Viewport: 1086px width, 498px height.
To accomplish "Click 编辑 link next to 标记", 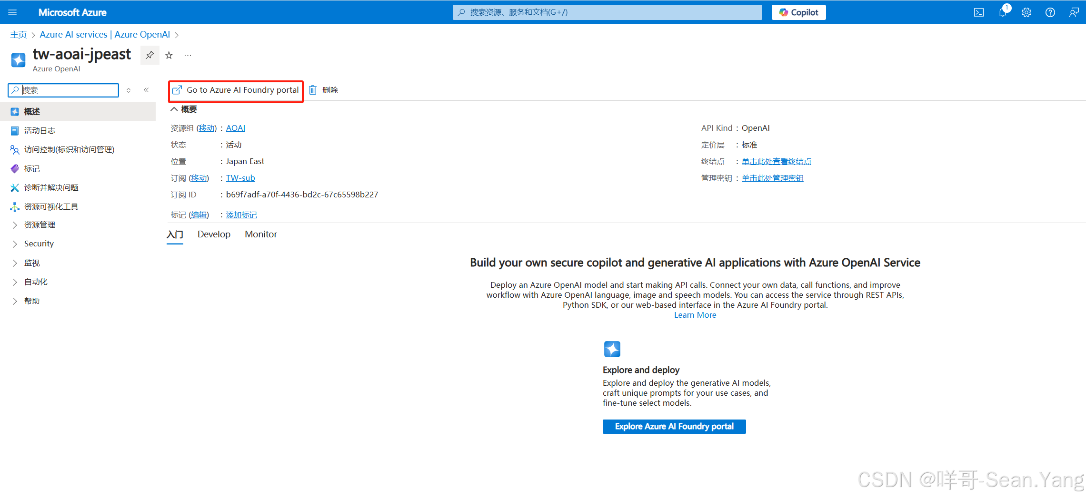I will (x=199, y=215).
